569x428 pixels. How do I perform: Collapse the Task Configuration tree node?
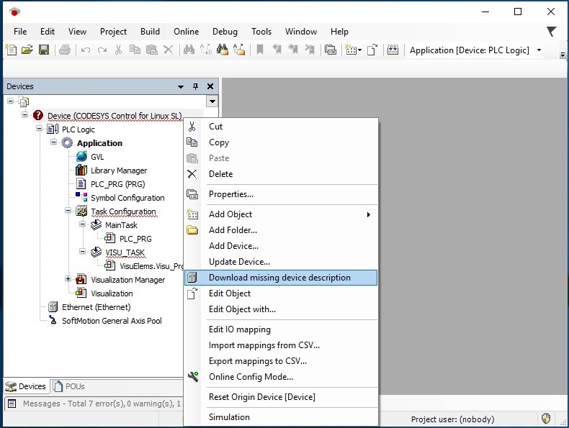[x=68, y=210]
